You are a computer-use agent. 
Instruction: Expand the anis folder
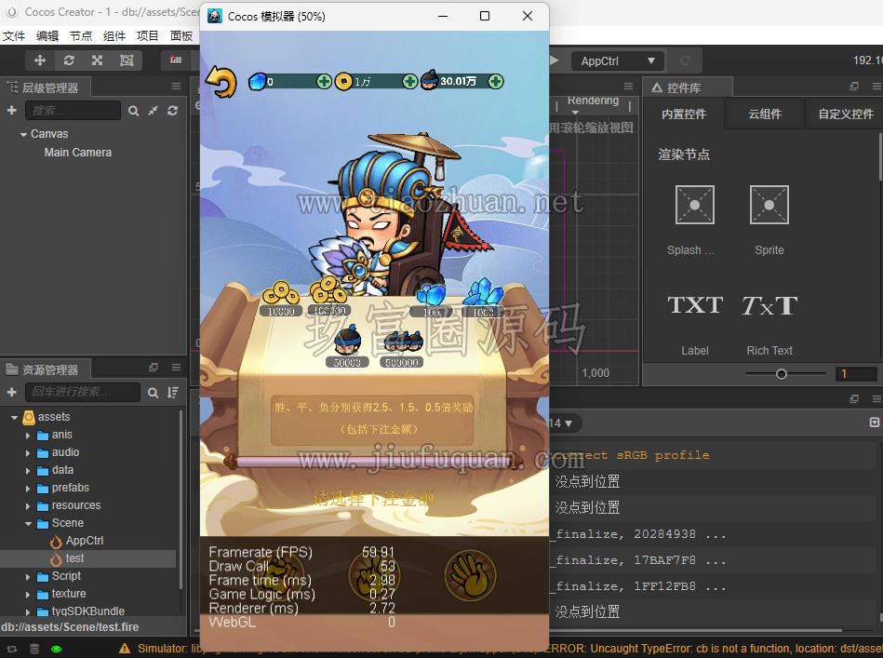click(28, 436)
